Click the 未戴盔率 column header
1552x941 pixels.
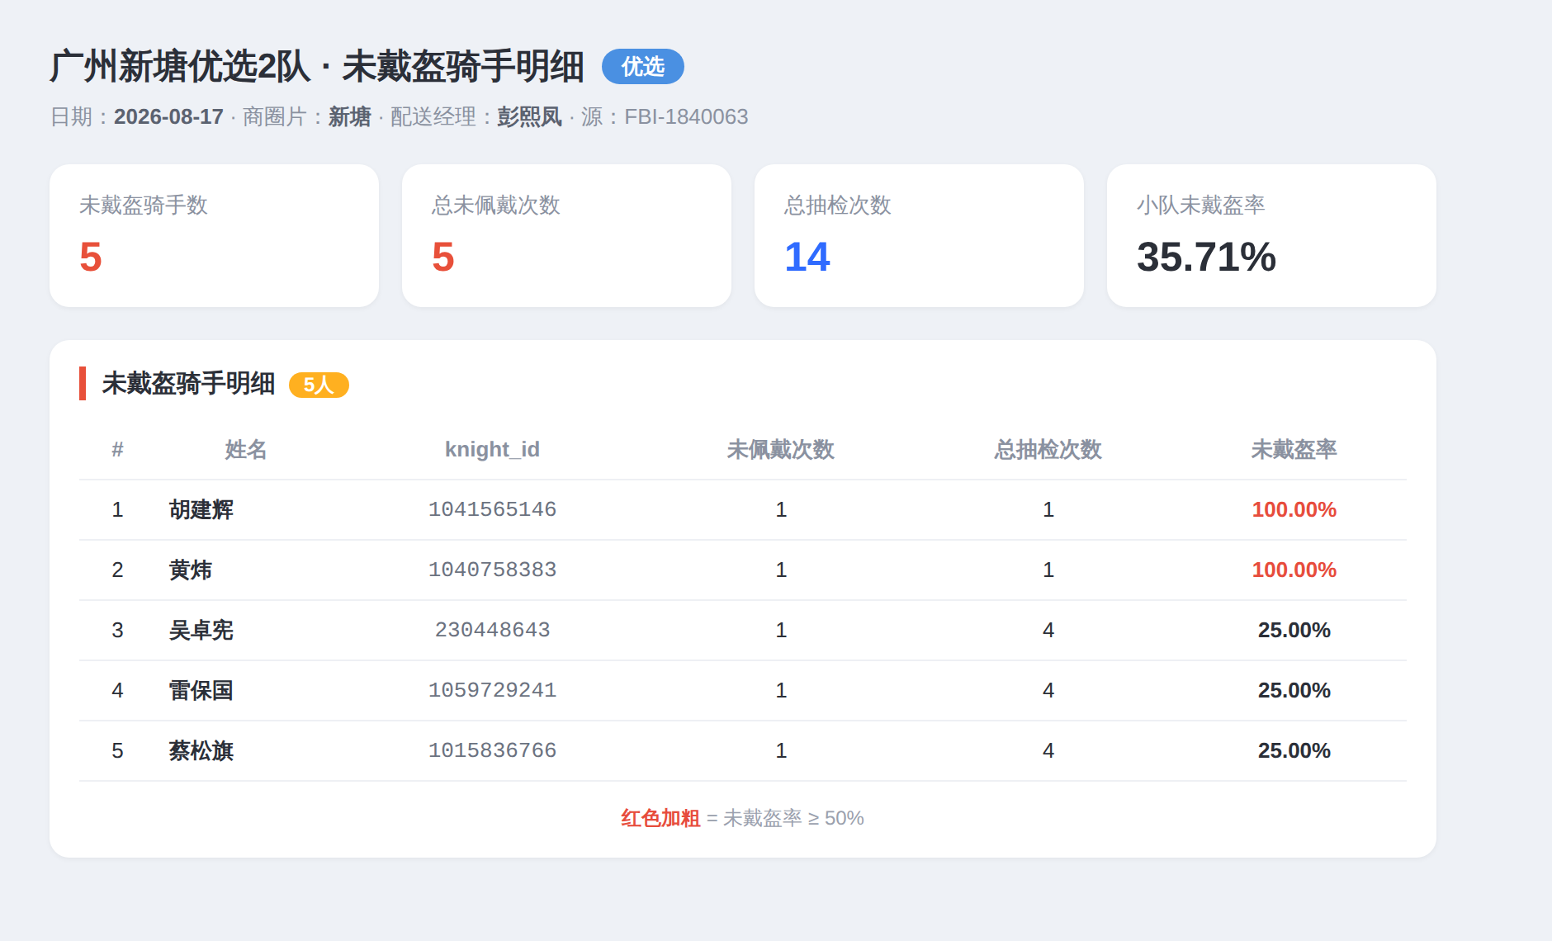pyautogui.click(x=1294, y=450)
